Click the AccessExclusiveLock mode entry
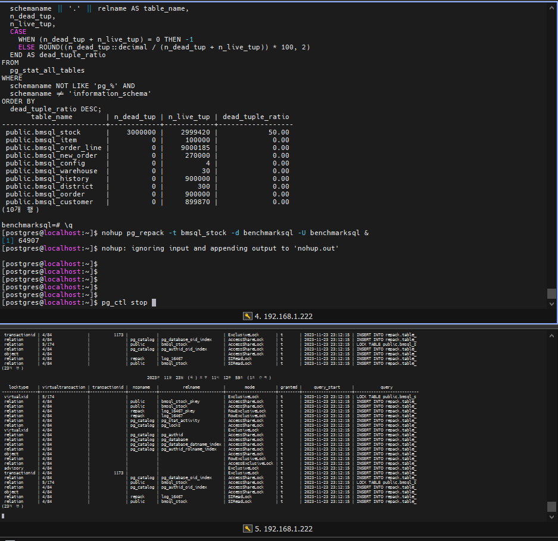Image resolution: width=558 pixels, height=541 pixels. point(250,463)
